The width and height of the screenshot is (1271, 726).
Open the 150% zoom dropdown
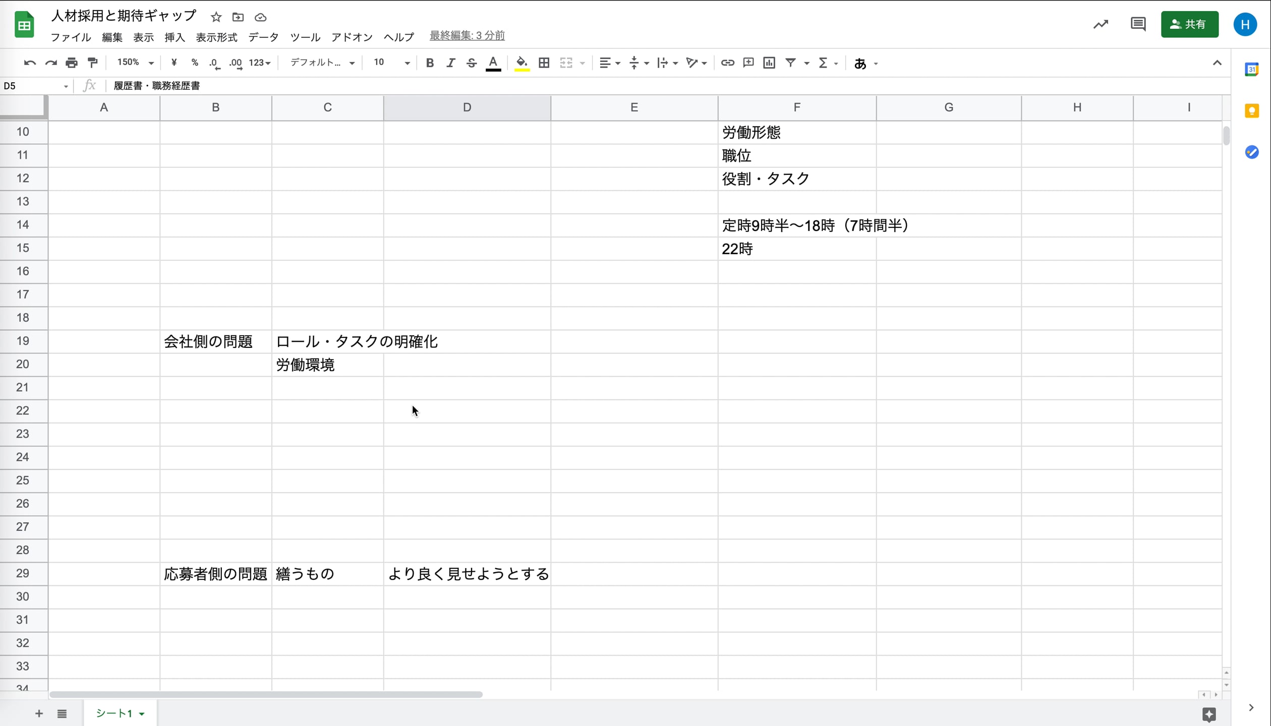pyautogui.click(x=135, y=63)
